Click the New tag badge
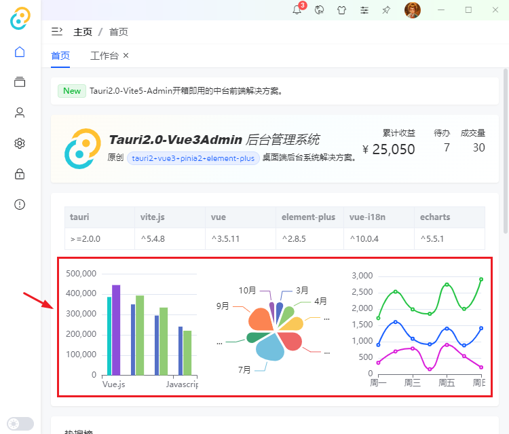This screenshot has height=434, width=509. coord(72,91)
